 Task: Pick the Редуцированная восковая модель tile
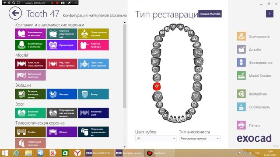click(62, 113)
